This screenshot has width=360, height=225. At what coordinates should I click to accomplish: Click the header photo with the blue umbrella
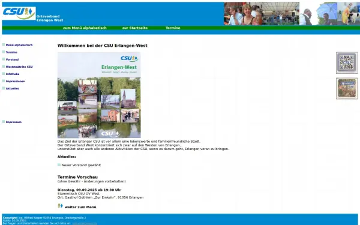[x=318, y=14]
